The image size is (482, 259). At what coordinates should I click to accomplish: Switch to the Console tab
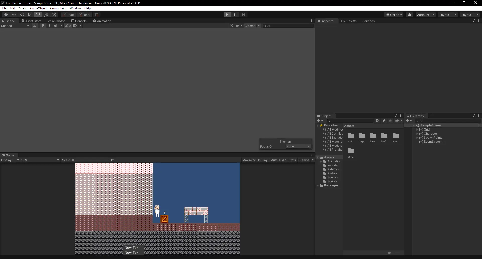(x=79, y=21)
